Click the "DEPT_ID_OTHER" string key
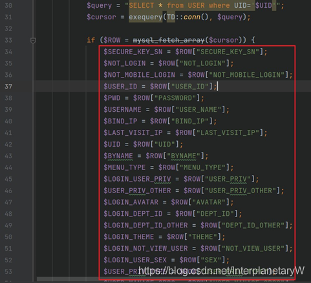 253,225
